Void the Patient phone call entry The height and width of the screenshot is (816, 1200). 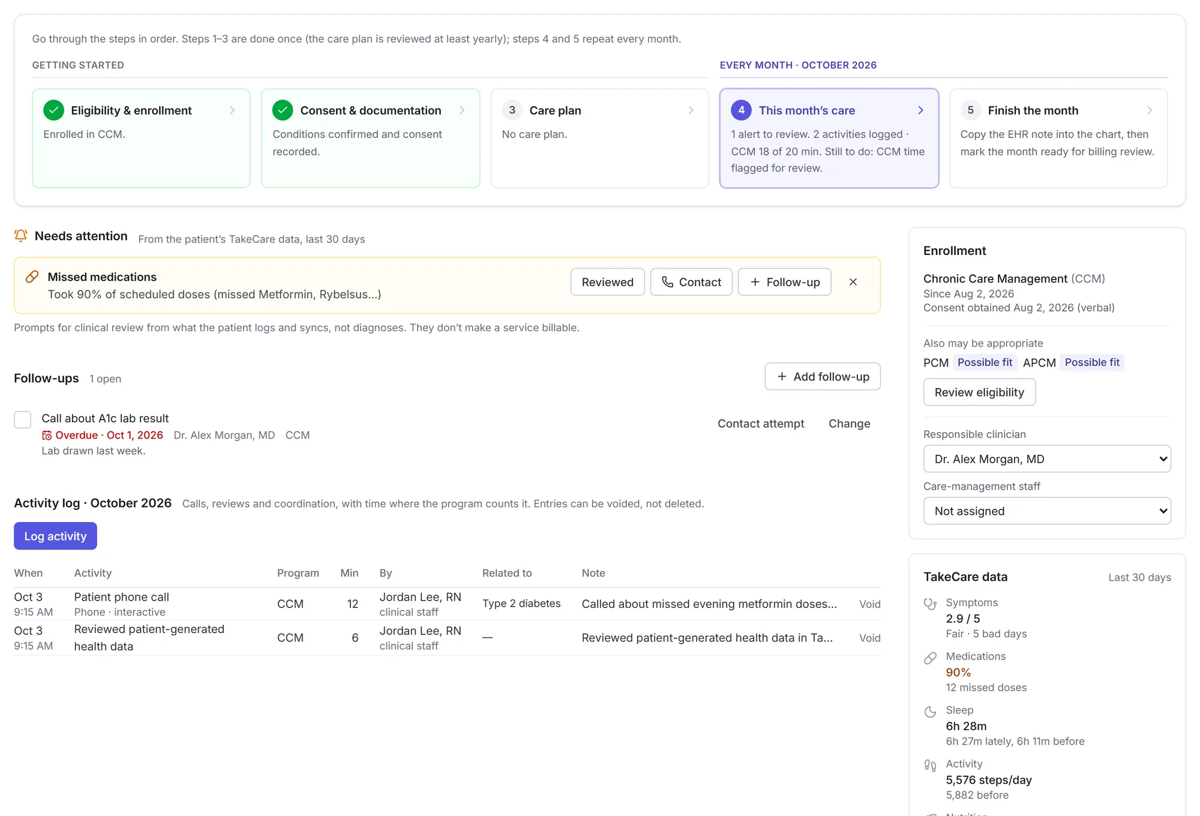869,604
